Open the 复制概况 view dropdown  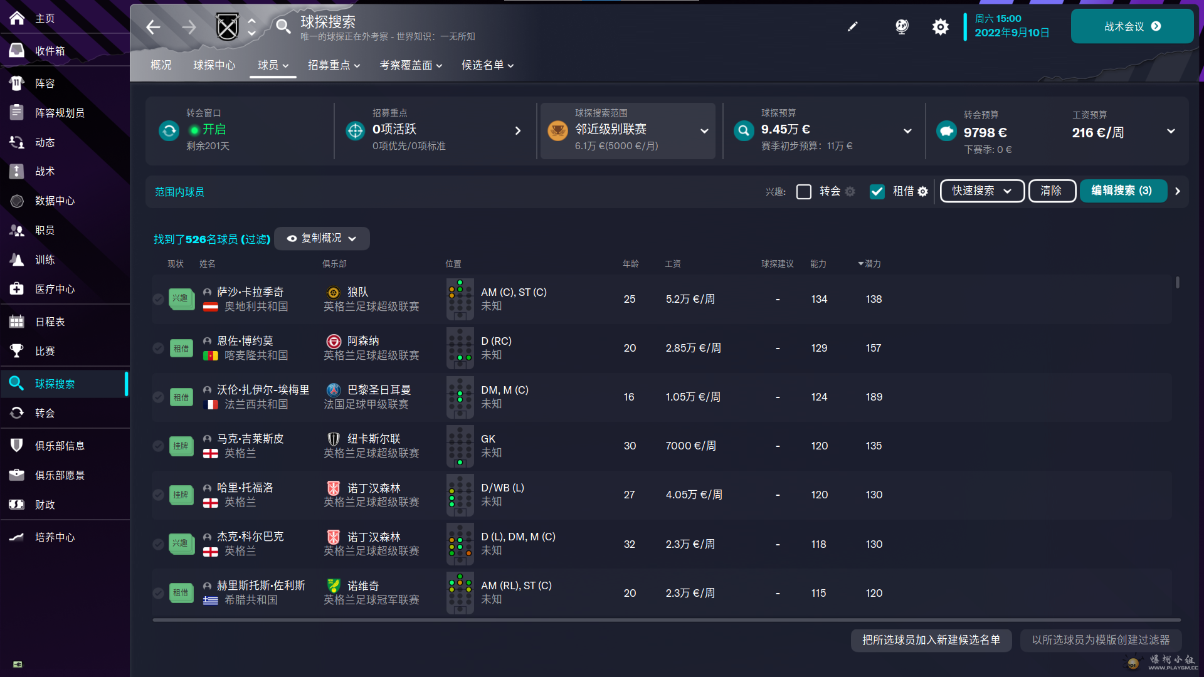(x=322, y=239)
